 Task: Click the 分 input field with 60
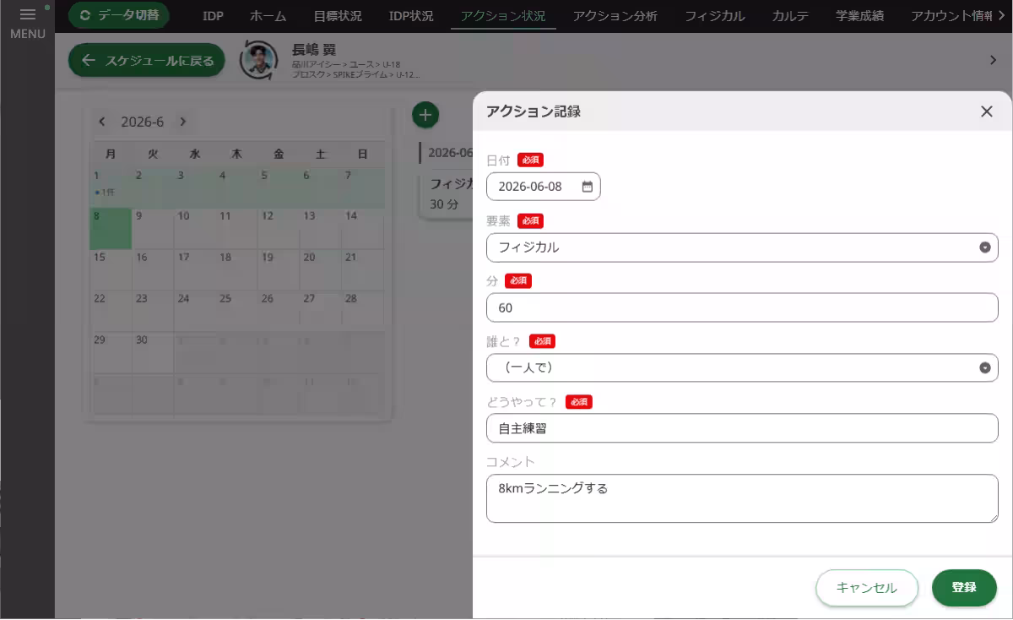[742, 307]
